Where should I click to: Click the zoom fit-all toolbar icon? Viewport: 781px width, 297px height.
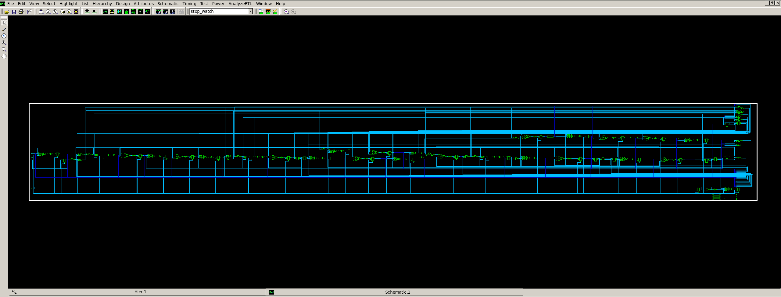pyautogui.click(x=41, y=12)
